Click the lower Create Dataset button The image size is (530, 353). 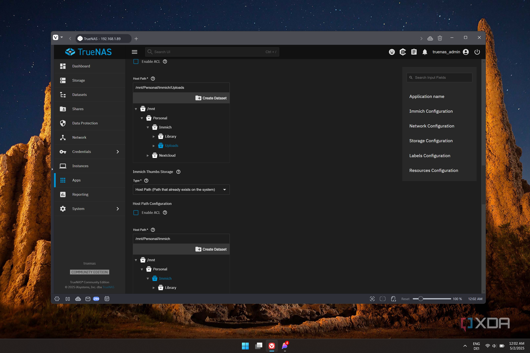211,249
